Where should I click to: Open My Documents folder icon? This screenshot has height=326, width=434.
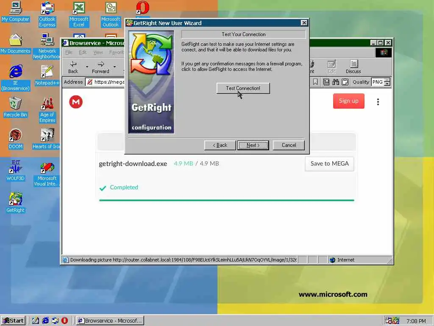click(15, 44)
